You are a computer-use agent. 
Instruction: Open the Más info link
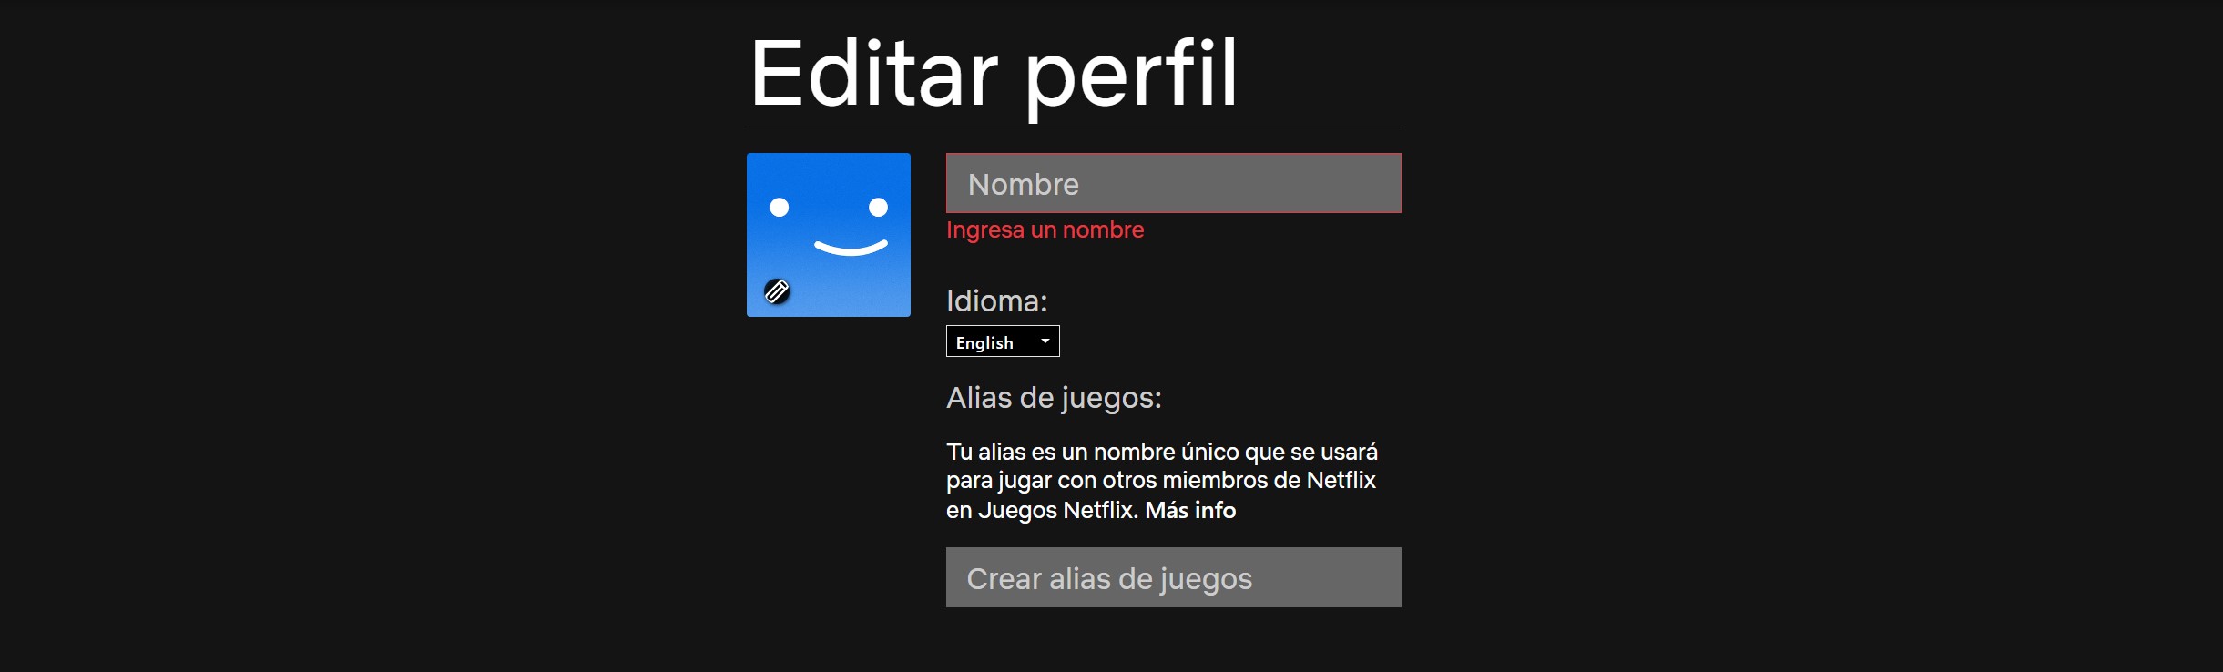pos(1190,510)
